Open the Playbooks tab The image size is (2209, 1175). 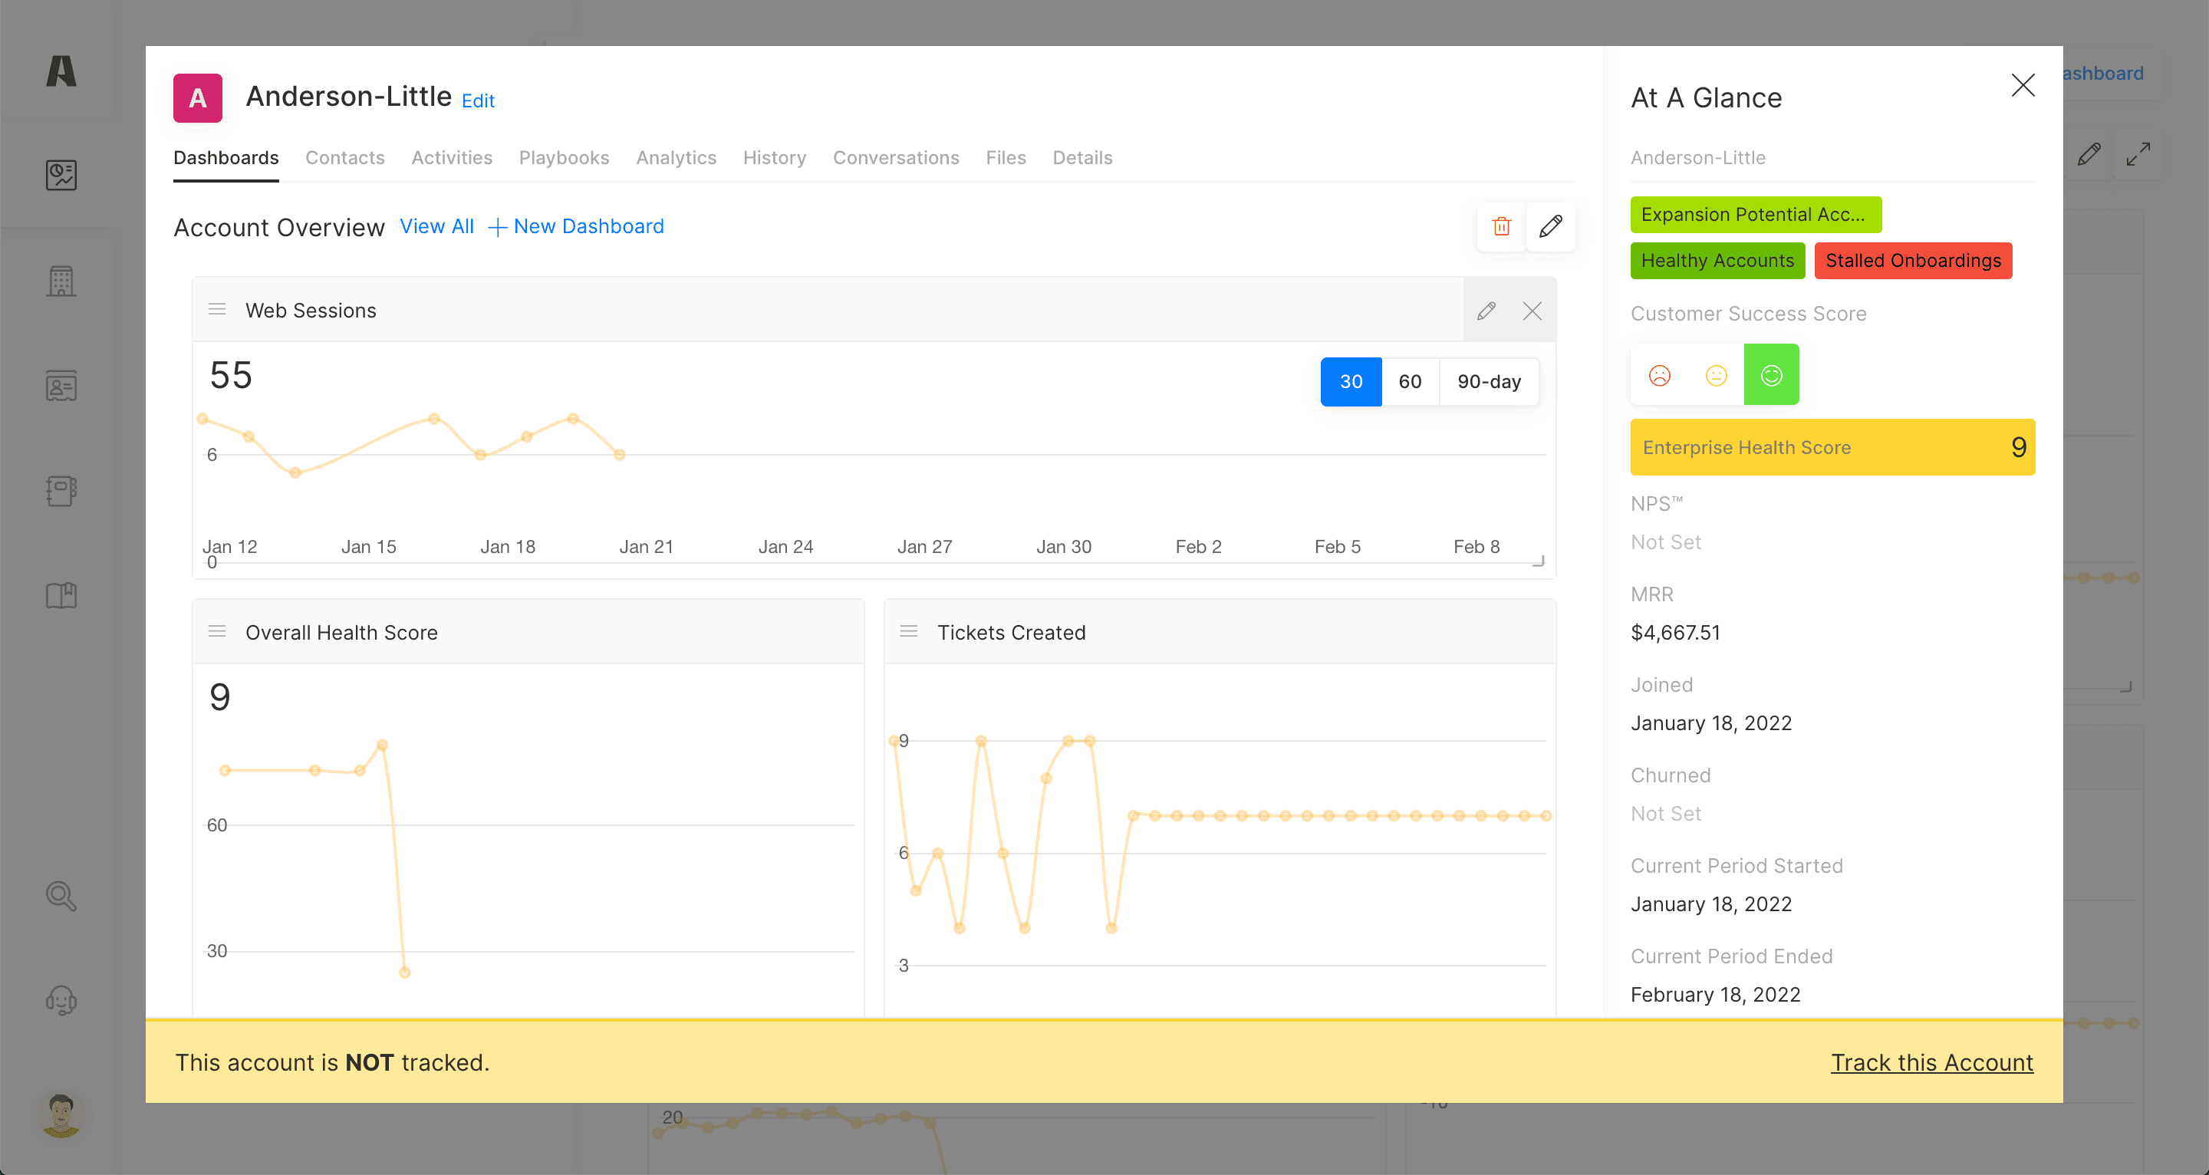coord(564,158)
